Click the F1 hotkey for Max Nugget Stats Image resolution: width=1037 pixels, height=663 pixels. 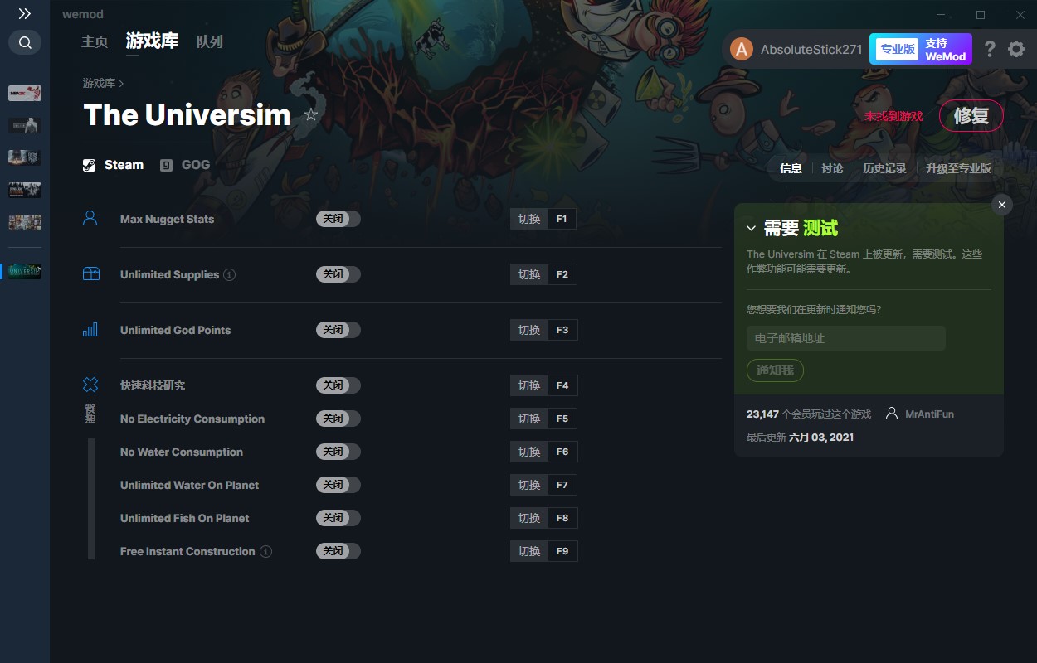562,219
